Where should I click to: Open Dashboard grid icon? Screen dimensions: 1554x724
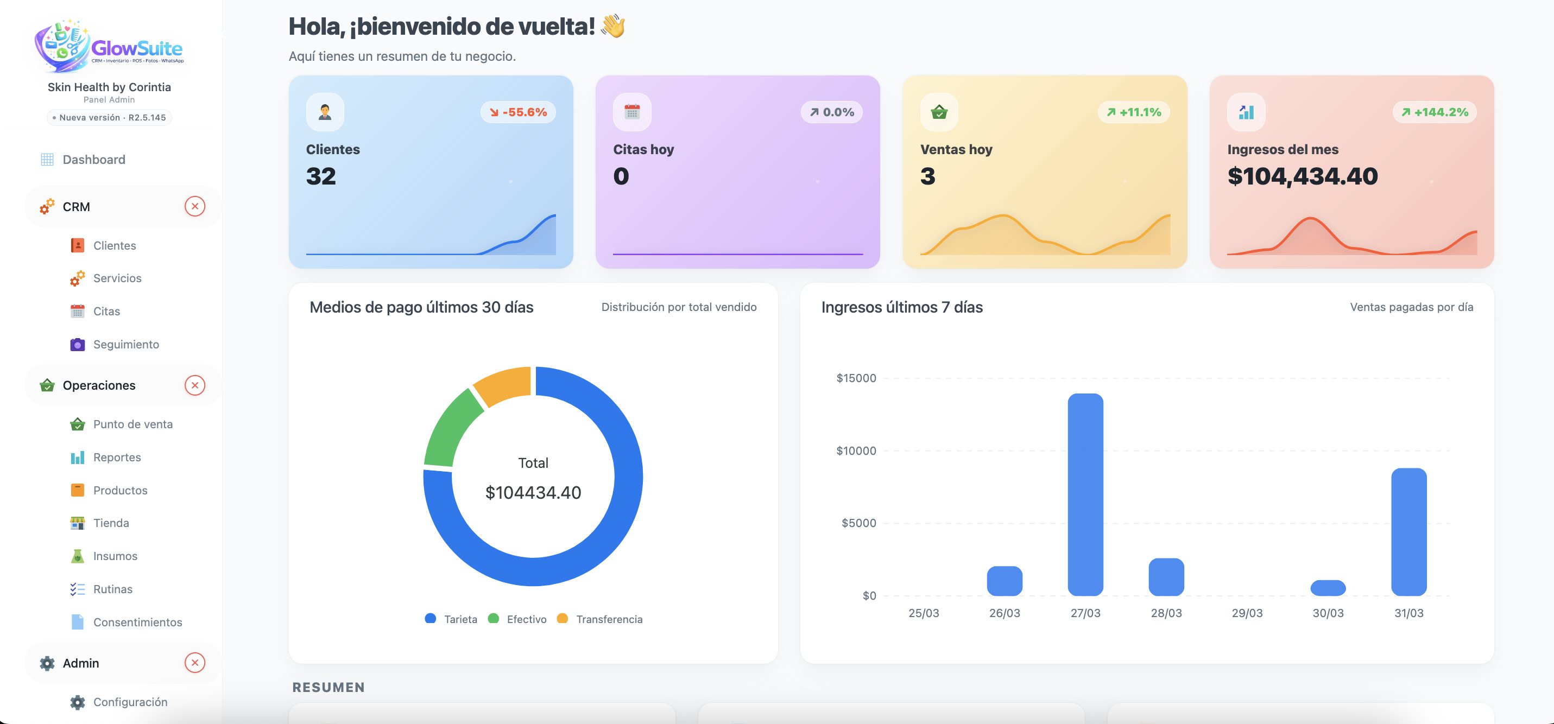47,160
